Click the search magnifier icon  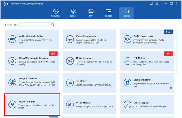coord(52,25)
